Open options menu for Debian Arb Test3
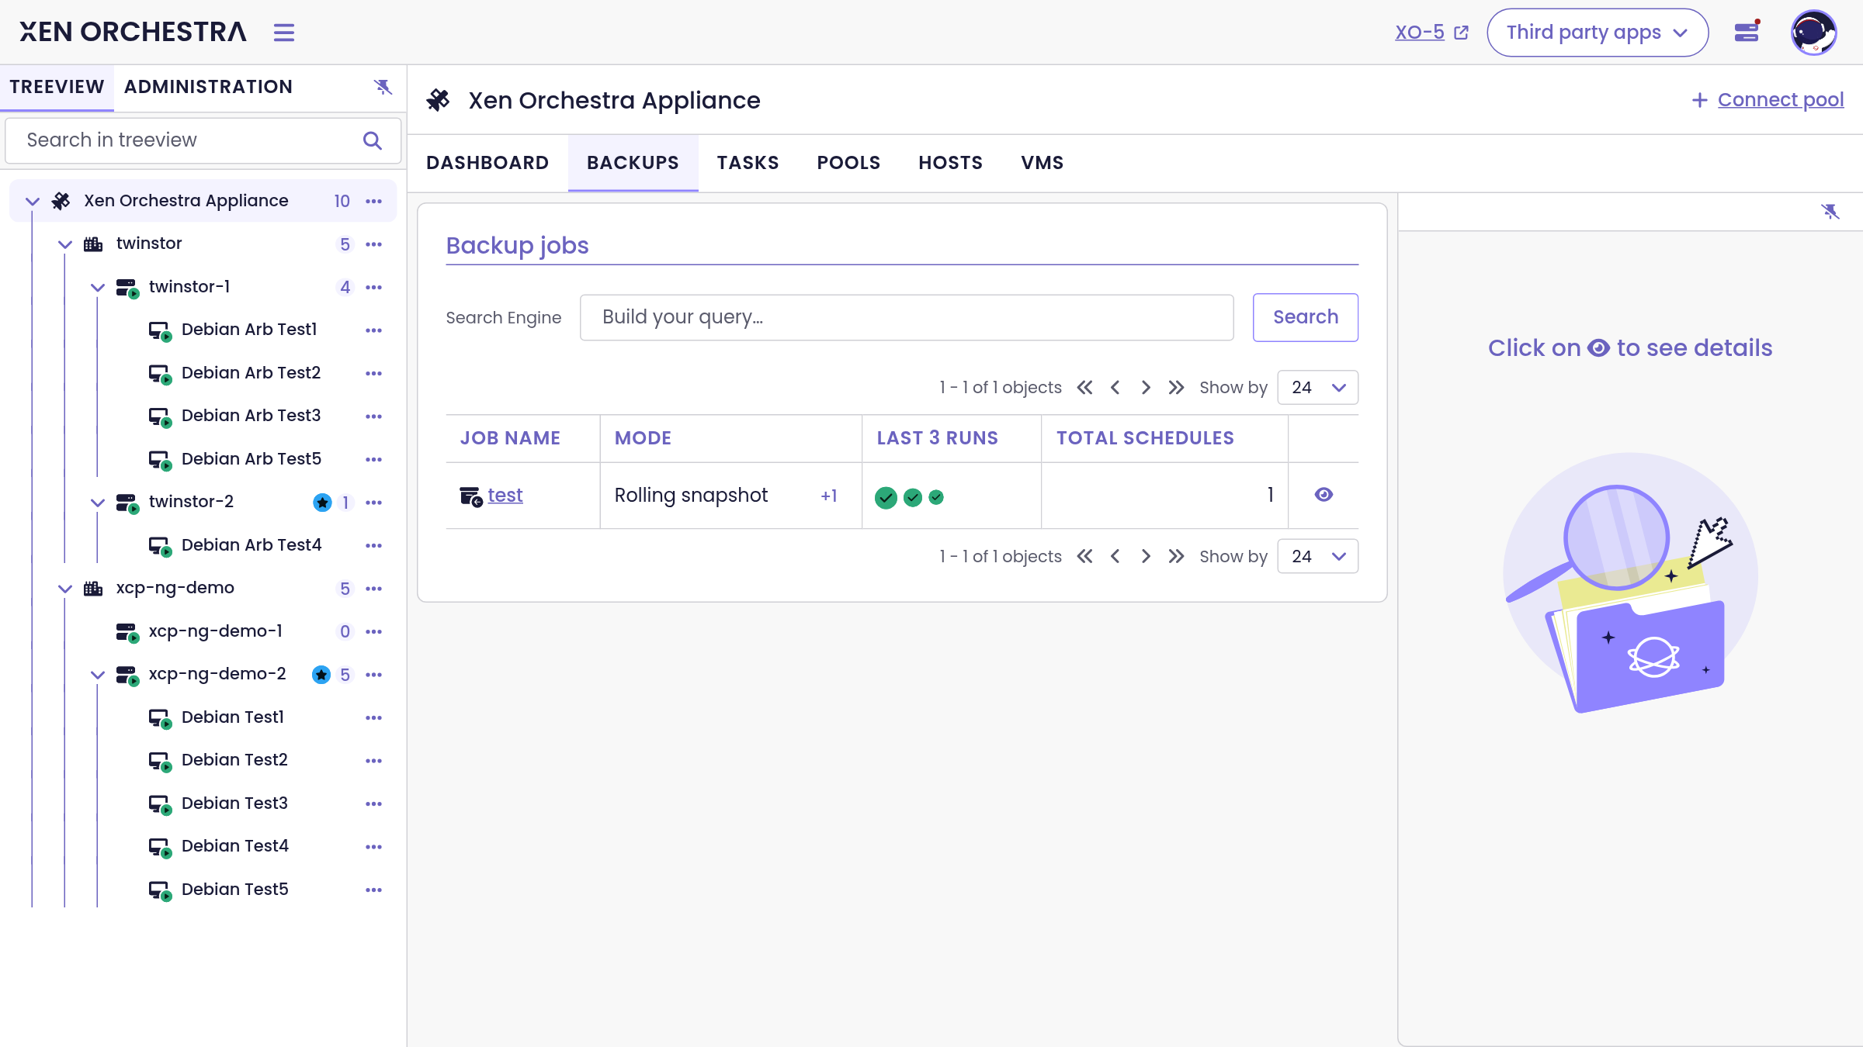 pyautogui.click(x=374, y=416)
